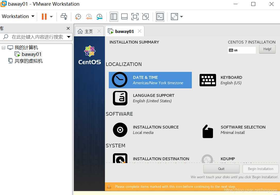Viewport: 280px width, 195px height.
Task: Click the Help! button
Action: 267,49
